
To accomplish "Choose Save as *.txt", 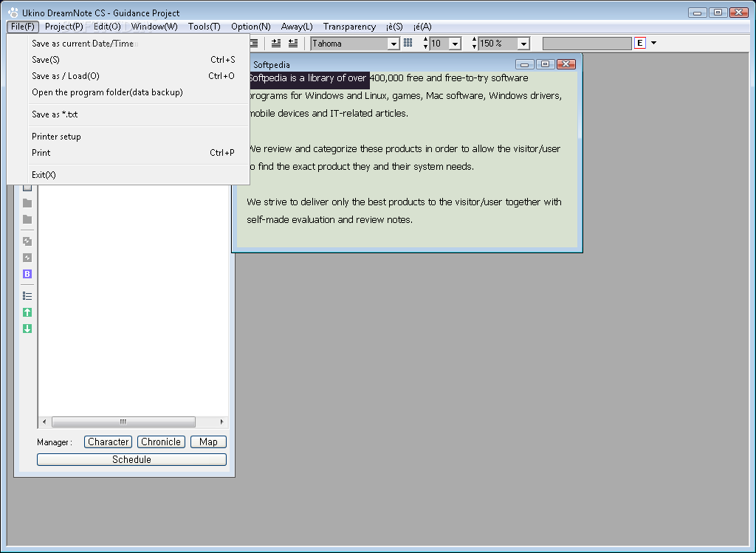I will (x=128, y=114).
